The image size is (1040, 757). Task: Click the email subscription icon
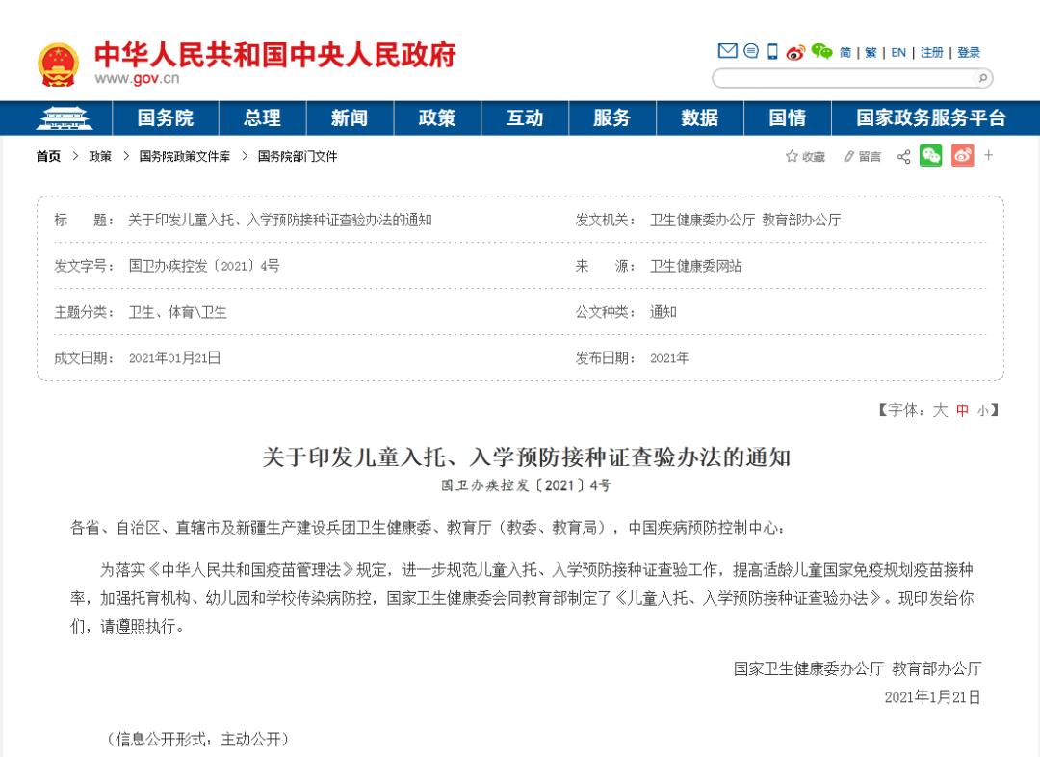[727, 51]
